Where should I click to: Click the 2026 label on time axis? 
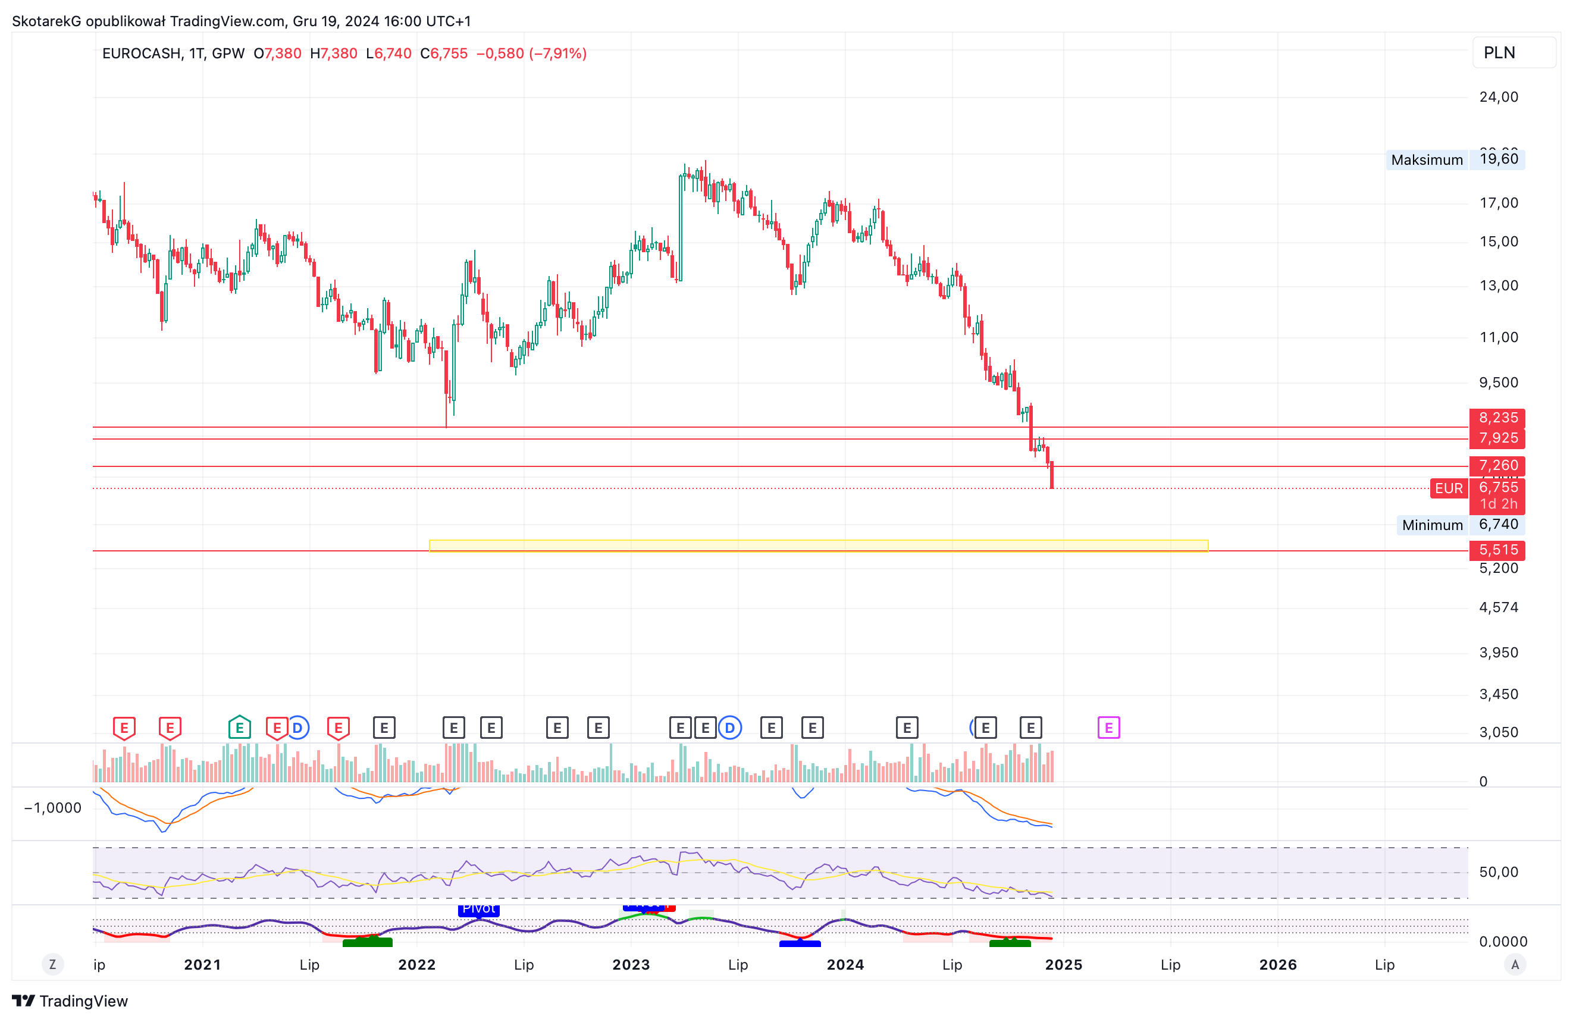pyautogui.click(x=1277, y=964)
